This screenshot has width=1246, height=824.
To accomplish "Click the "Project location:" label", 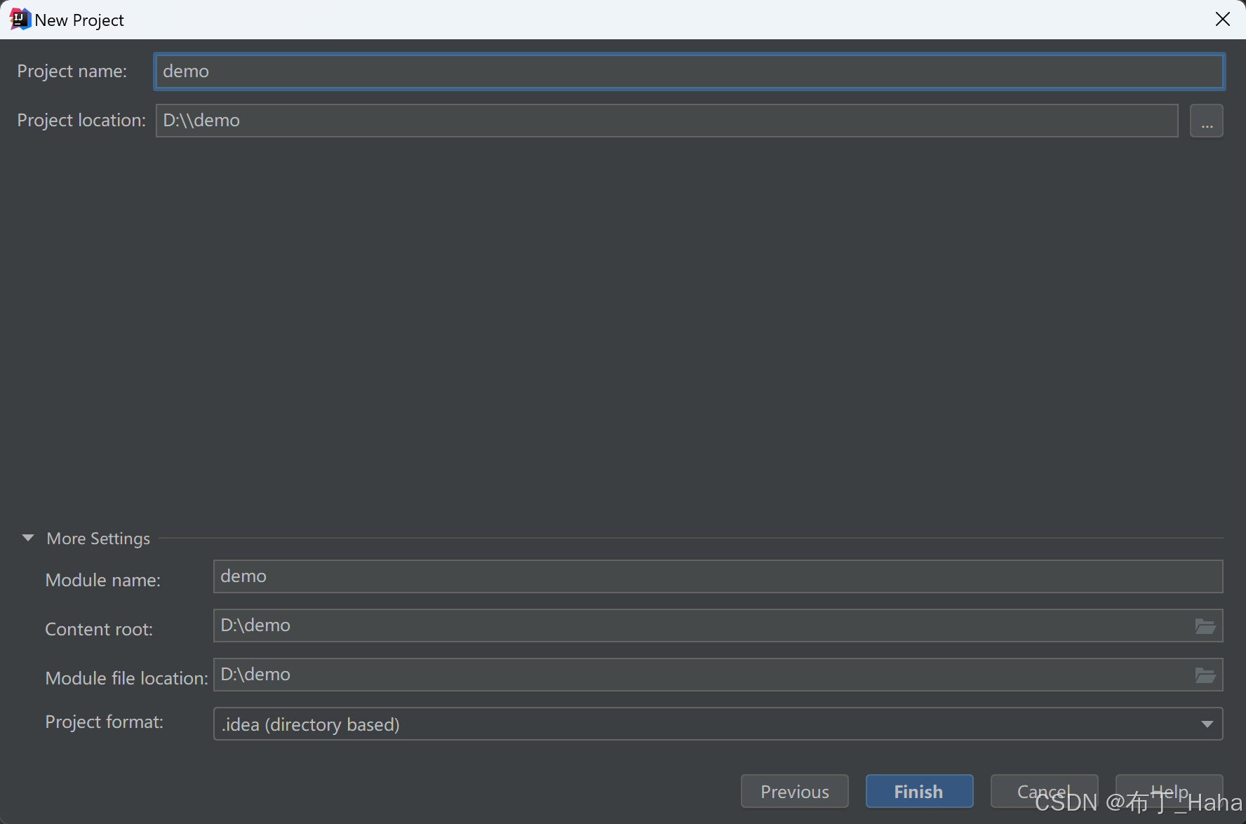I will [81, 121].
